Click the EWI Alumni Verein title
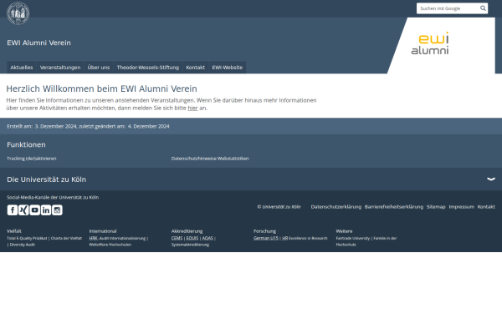502x313 pixels. point(38,43)
